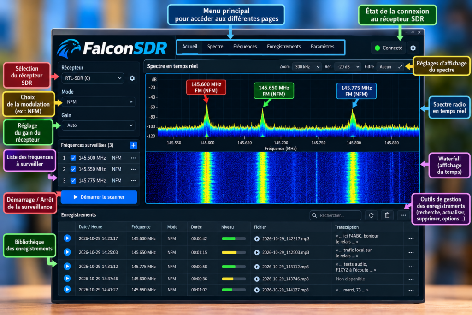Click the 145.600 MHz FM (NFM) marker label
Image resolution: width=472 pixels, height=315 pixels.
click(x=206, y=87)
